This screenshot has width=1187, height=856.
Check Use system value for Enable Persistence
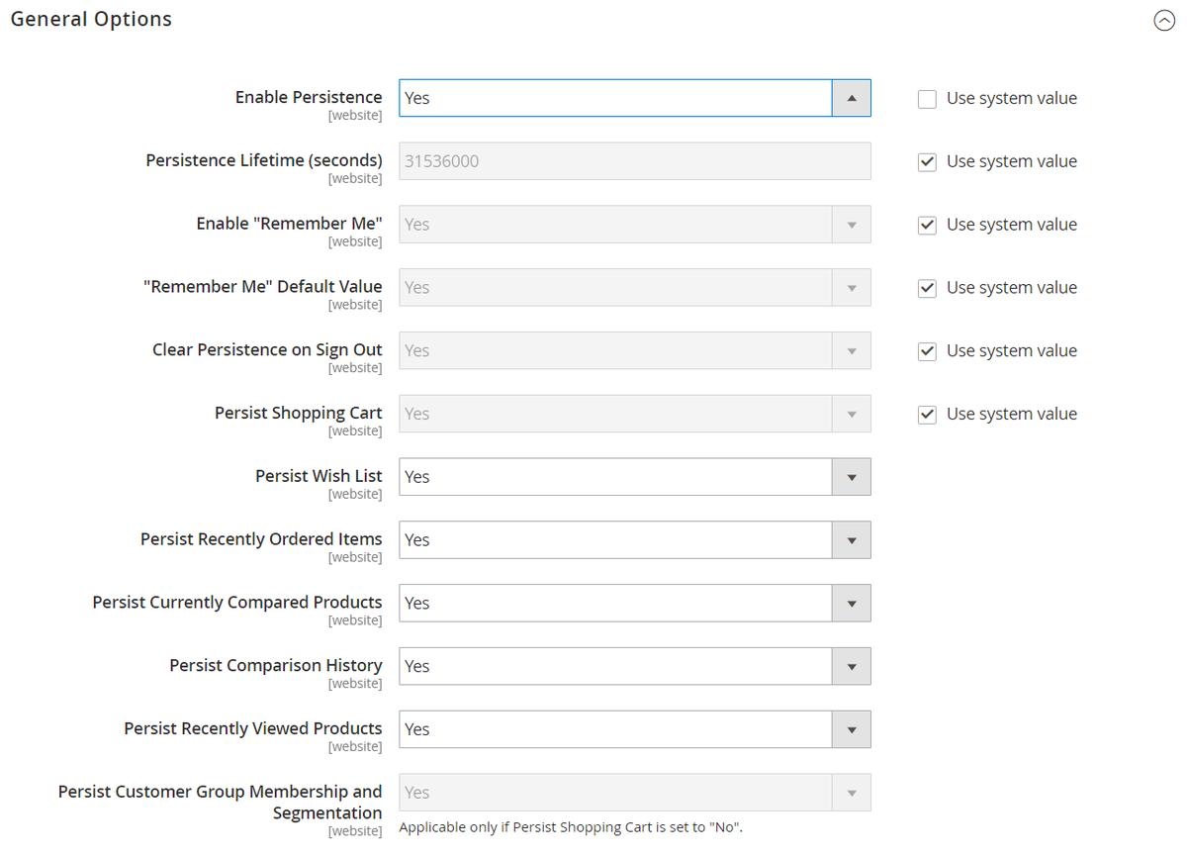(x=927, y=99)
